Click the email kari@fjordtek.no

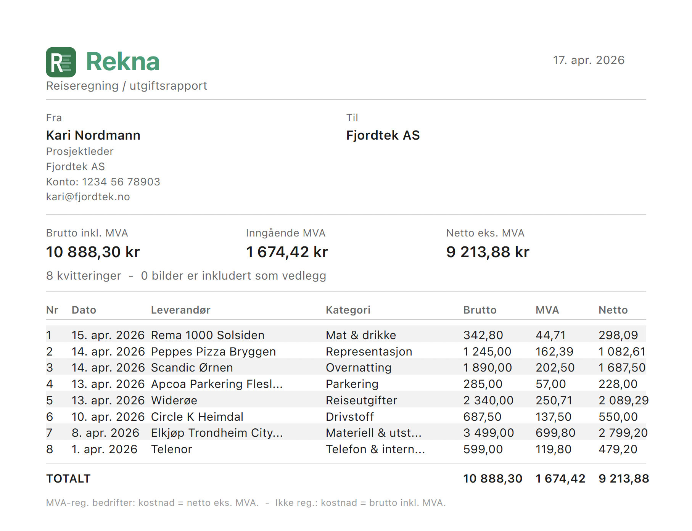coord(88,197)
